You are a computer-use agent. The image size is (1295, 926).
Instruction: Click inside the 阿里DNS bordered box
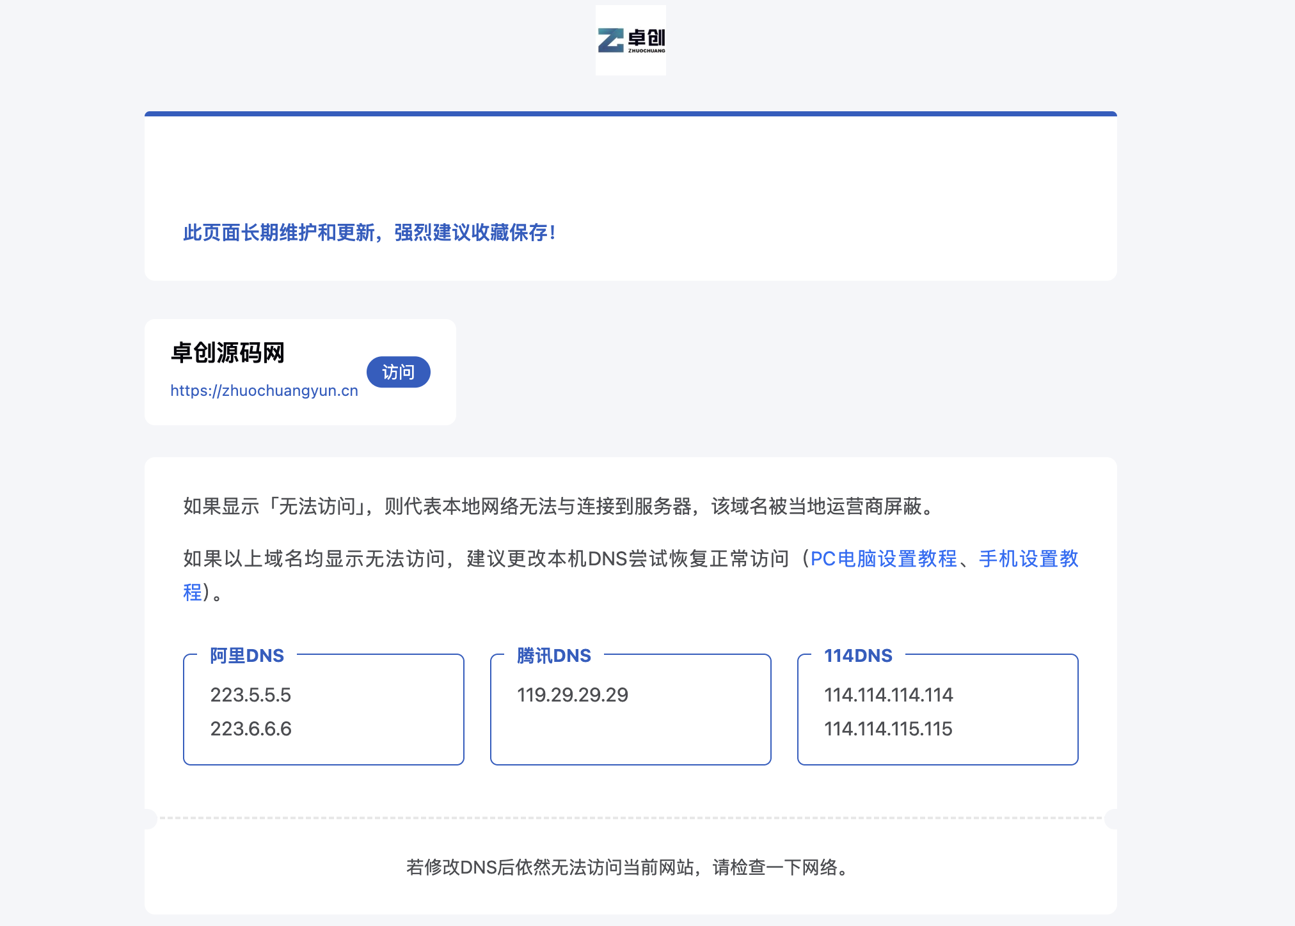click(x=323, y=710)
